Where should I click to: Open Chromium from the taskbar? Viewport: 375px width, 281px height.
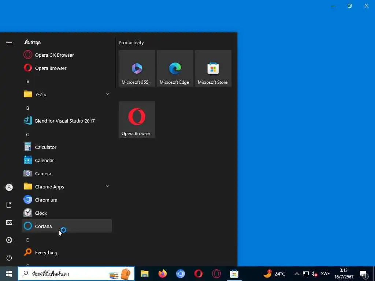180,274
